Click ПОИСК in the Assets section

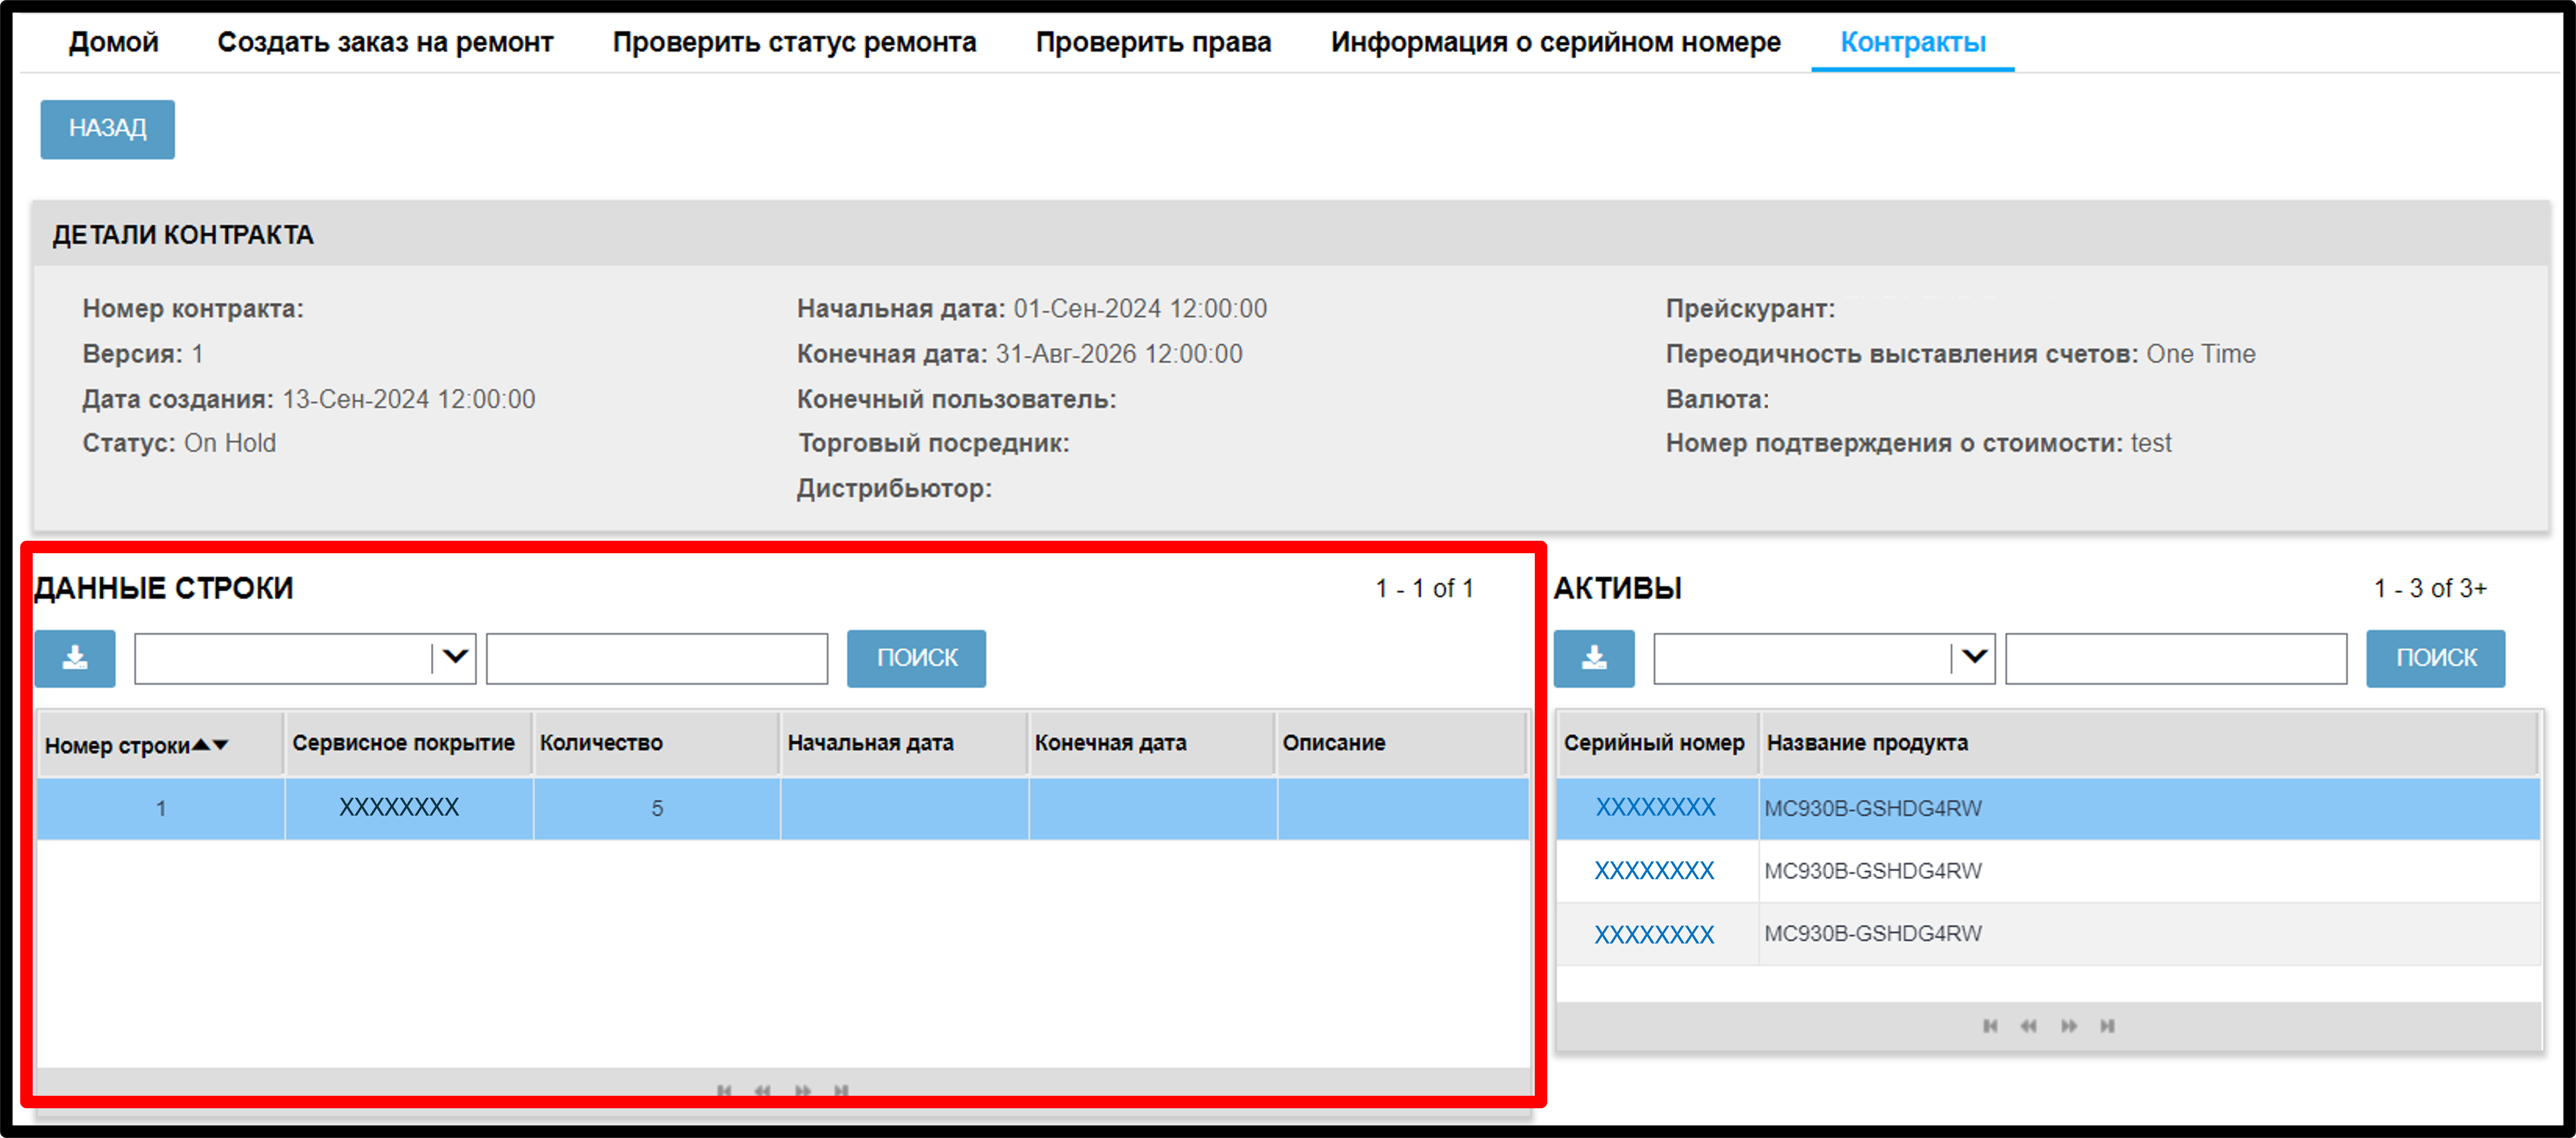(x=2435, y=658)
